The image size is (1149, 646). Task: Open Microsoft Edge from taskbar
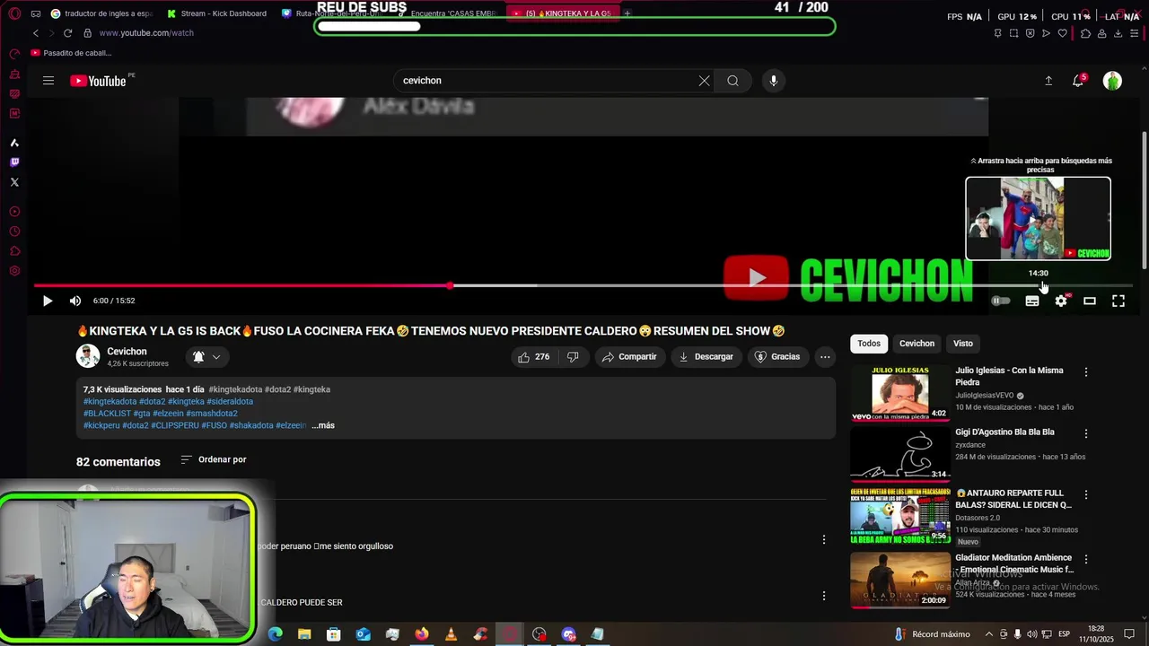tap(276, 634)
